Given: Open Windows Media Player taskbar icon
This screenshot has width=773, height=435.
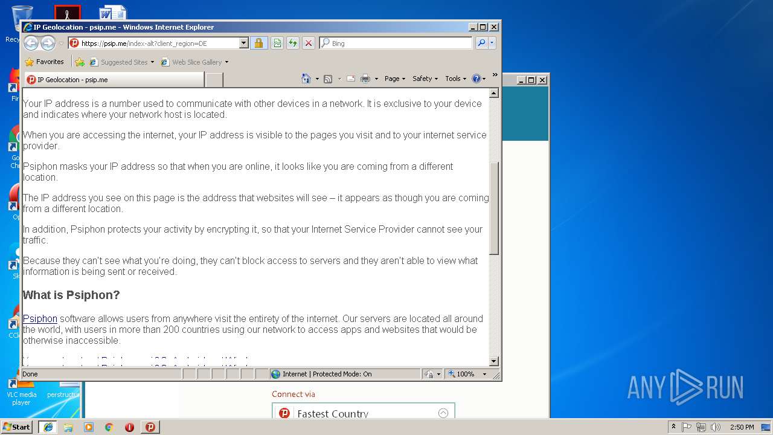Looking at the screenshot, I should click(x=89, y=427).
